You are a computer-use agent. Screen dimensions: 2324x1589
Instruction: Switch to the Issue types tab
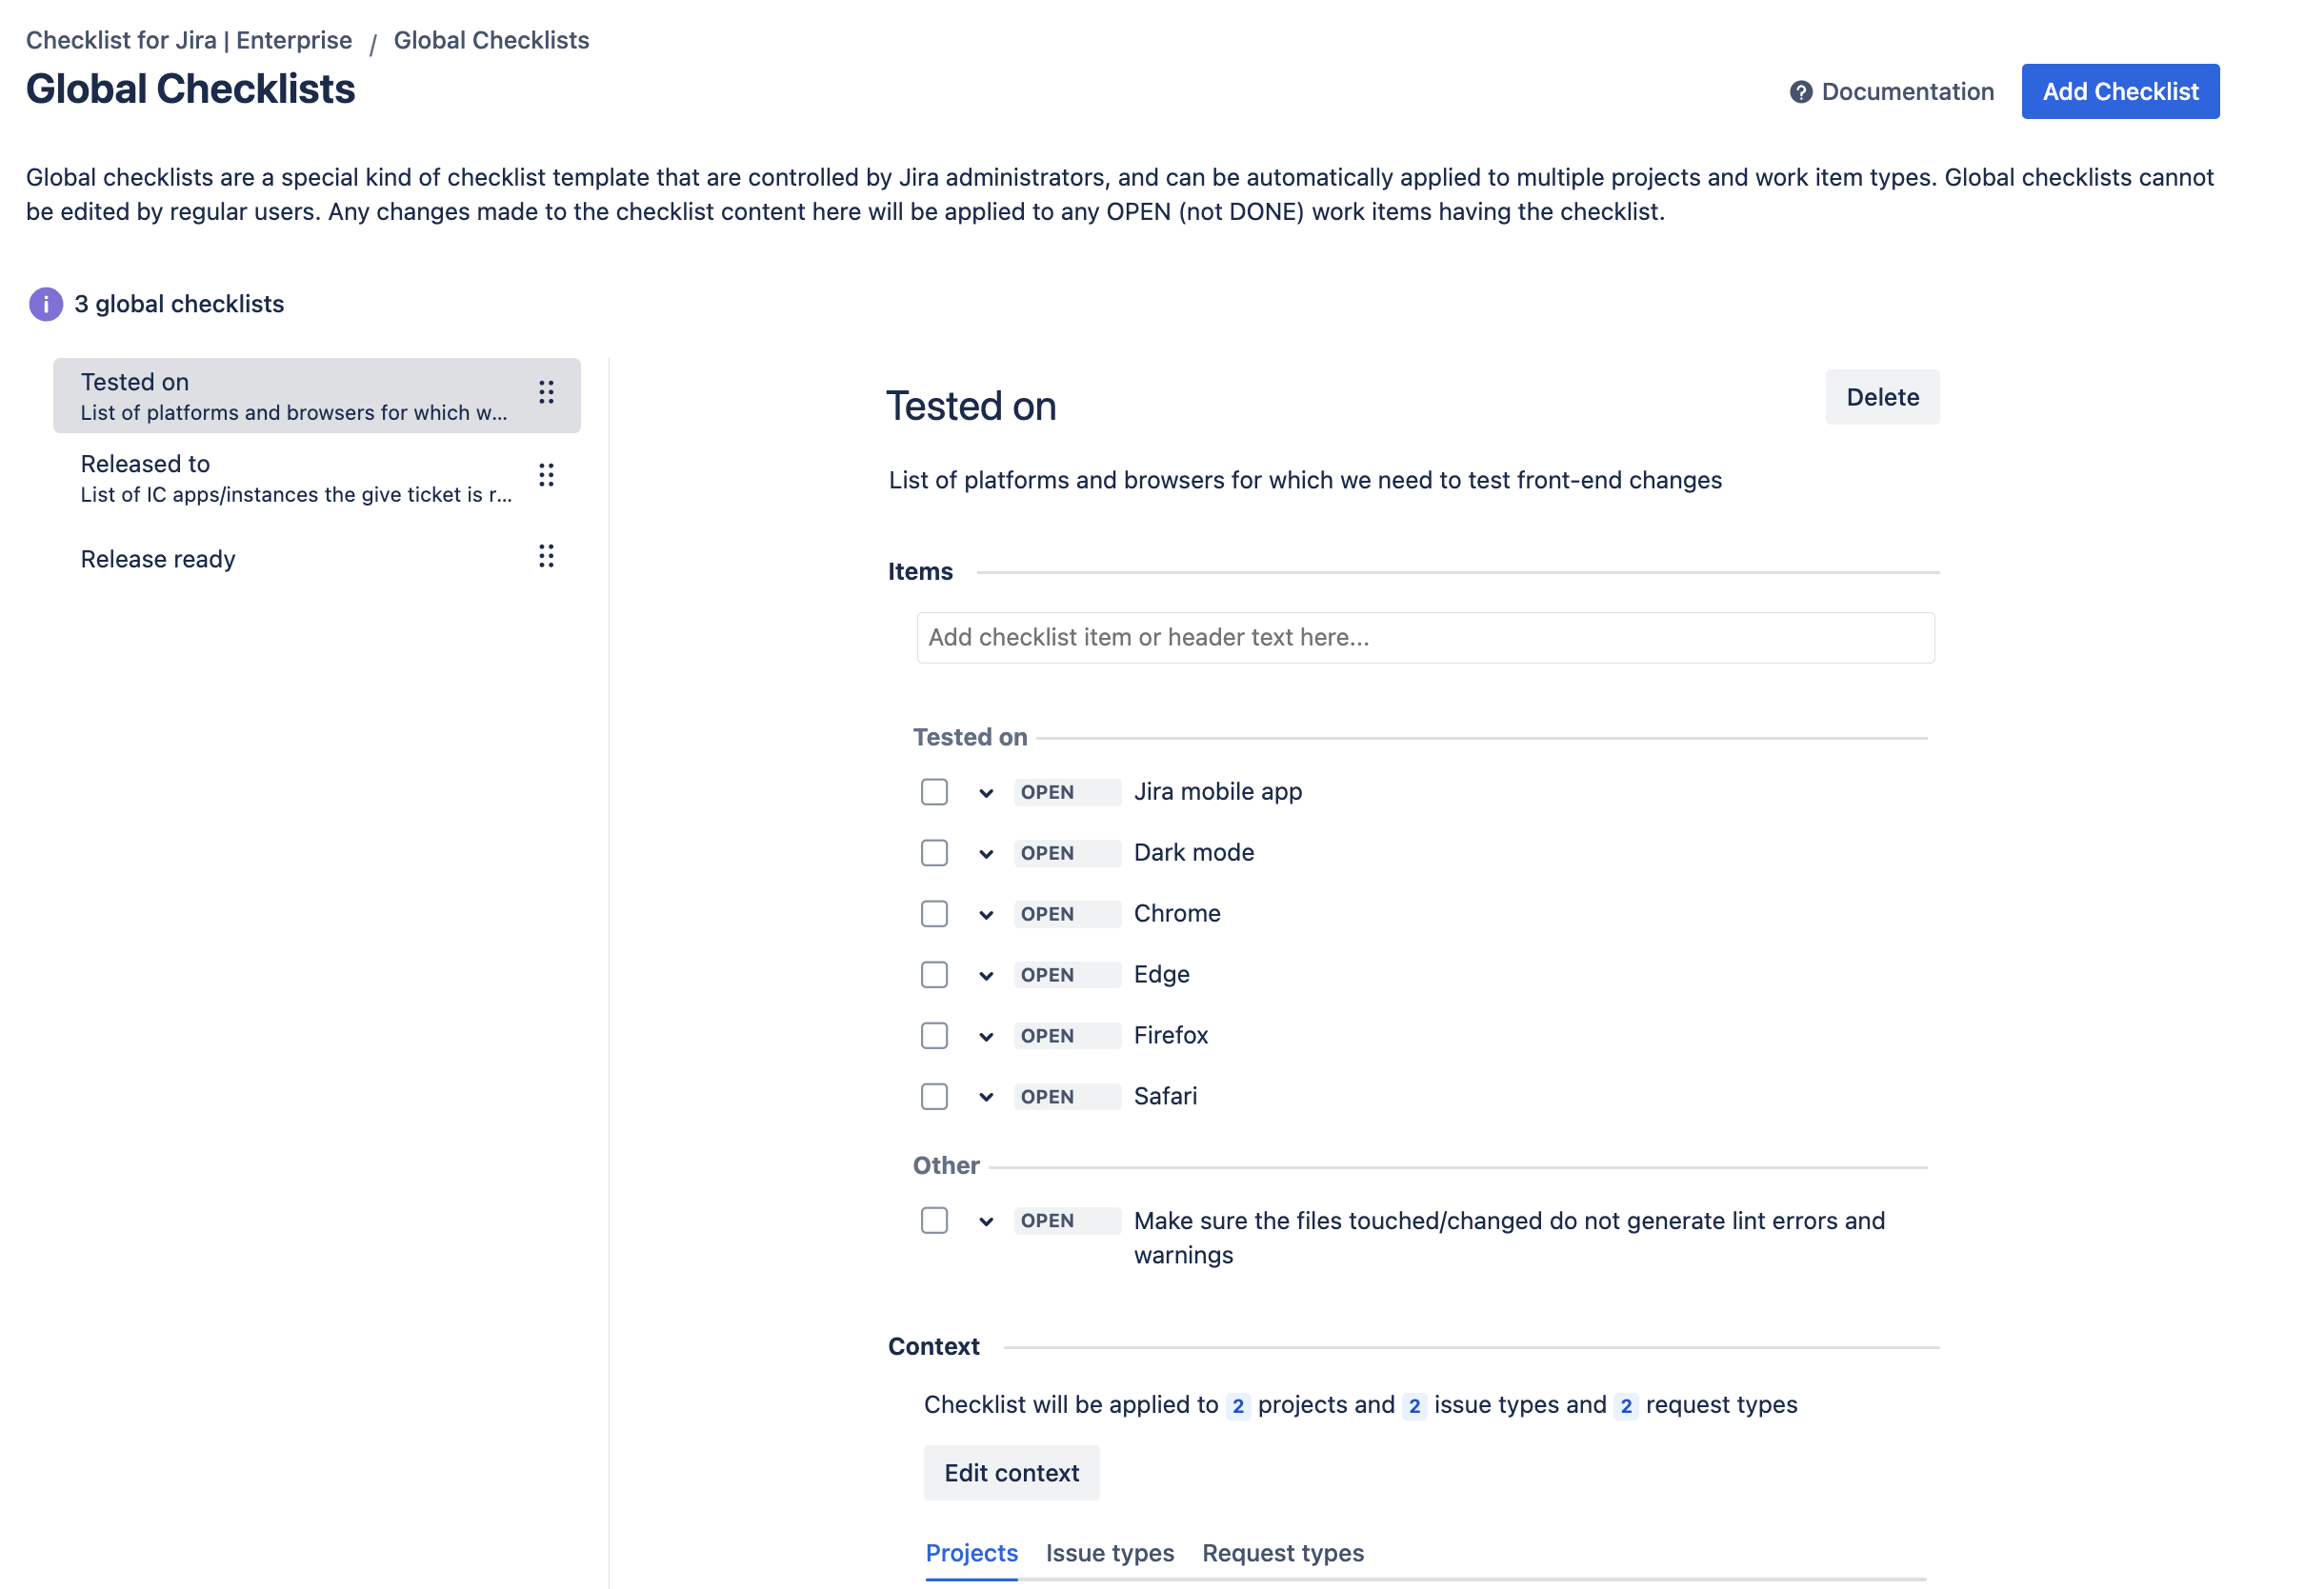pos(1110,1553)
